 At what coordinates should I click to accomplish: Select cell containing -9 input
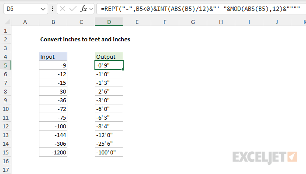click(x=53, y=65)
